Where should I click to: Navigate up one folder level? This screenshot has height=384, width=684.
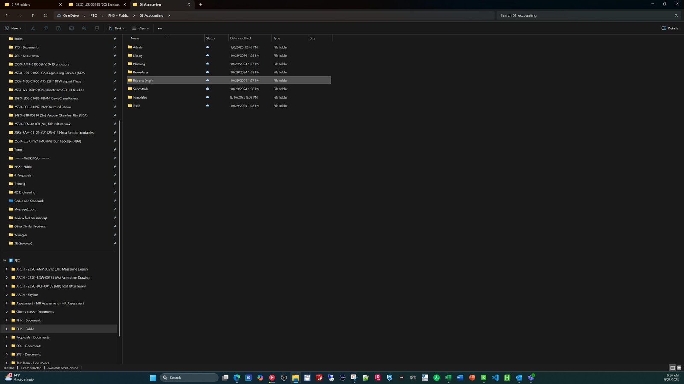tap(33, 15)
